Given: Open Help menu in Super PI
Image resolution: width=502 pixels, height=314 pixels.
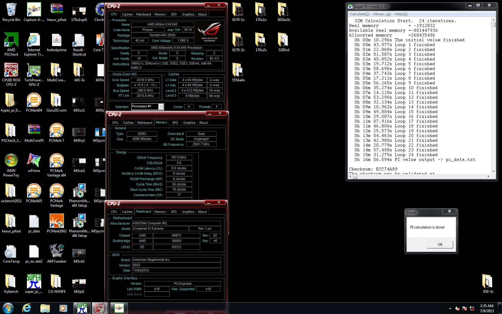Looking at the screenshot, I should 401,14.
